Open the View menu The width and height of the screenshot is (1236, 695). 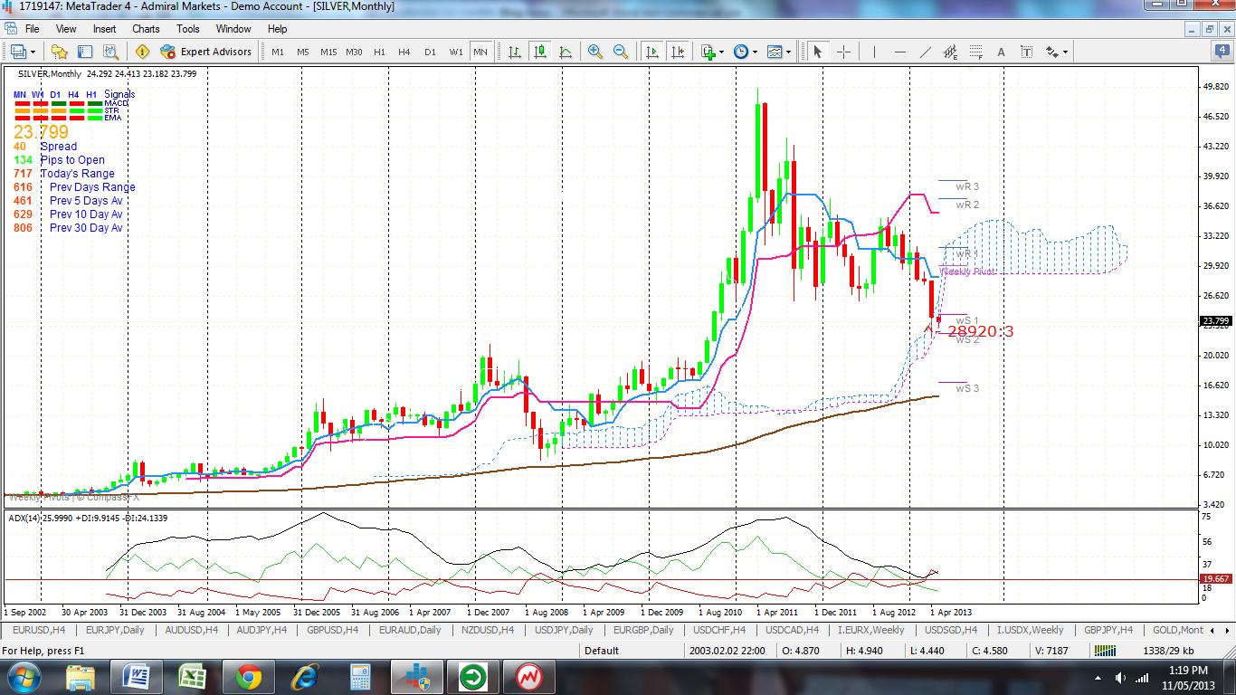point(66,29)
